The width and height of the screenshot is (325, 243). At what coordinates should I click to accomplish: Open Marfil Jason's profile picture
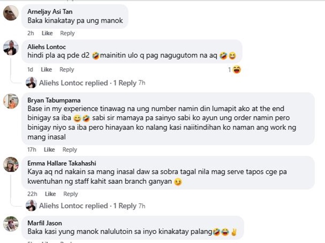11,224
